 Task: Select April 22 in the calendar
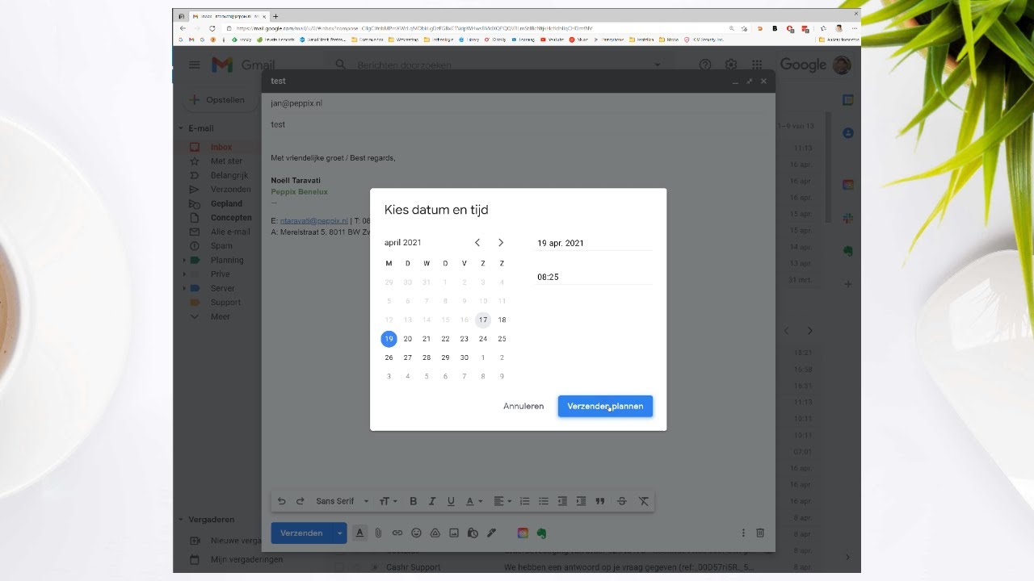click(445, 339)
